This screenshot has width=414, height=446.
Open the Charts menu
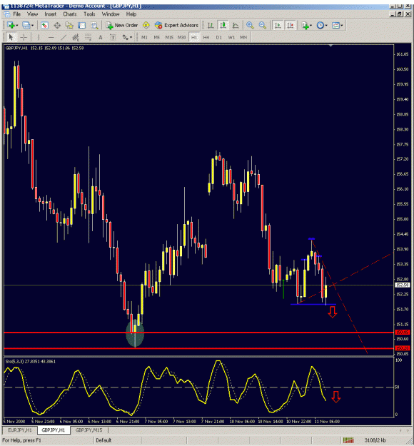tap(70, 14)
